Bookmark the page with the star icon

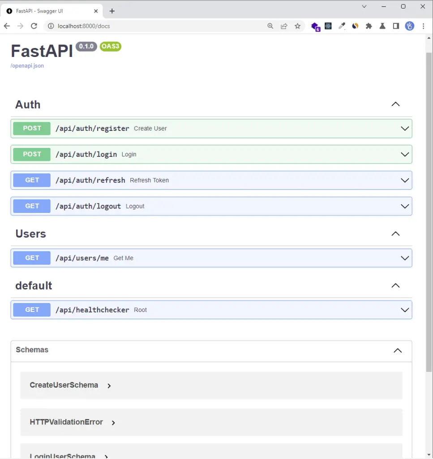298,26
